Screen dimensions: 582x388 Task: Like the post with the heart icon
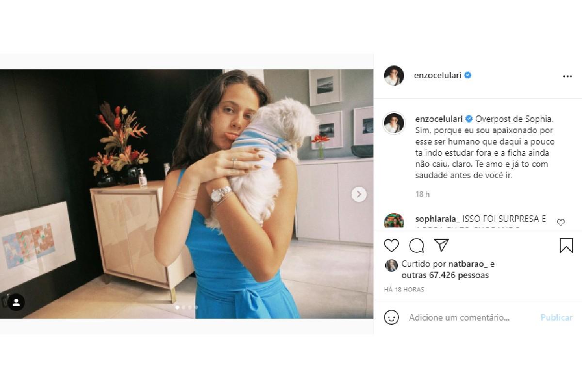[x=391, y=245]
